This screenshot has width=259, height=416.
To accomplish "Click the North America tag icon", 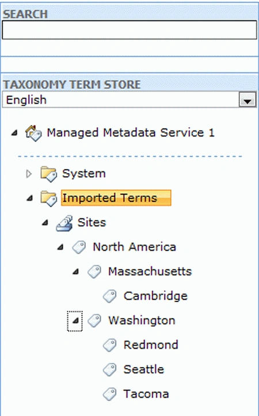I will pos(79,247).
